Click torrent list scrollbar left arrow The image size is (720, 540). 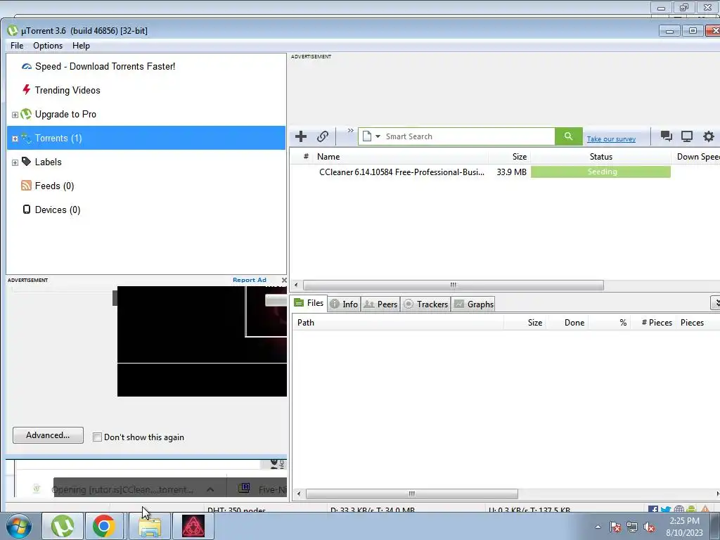click(296, 285)
